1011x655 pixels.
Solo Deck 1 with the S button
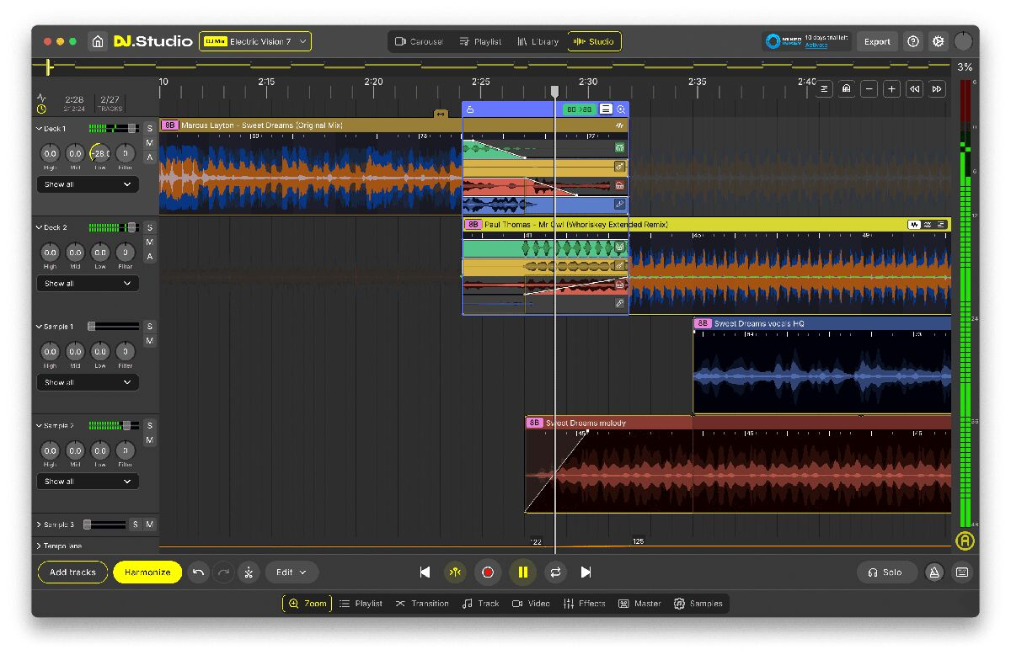pyautogui.click(x=150, y=128)
